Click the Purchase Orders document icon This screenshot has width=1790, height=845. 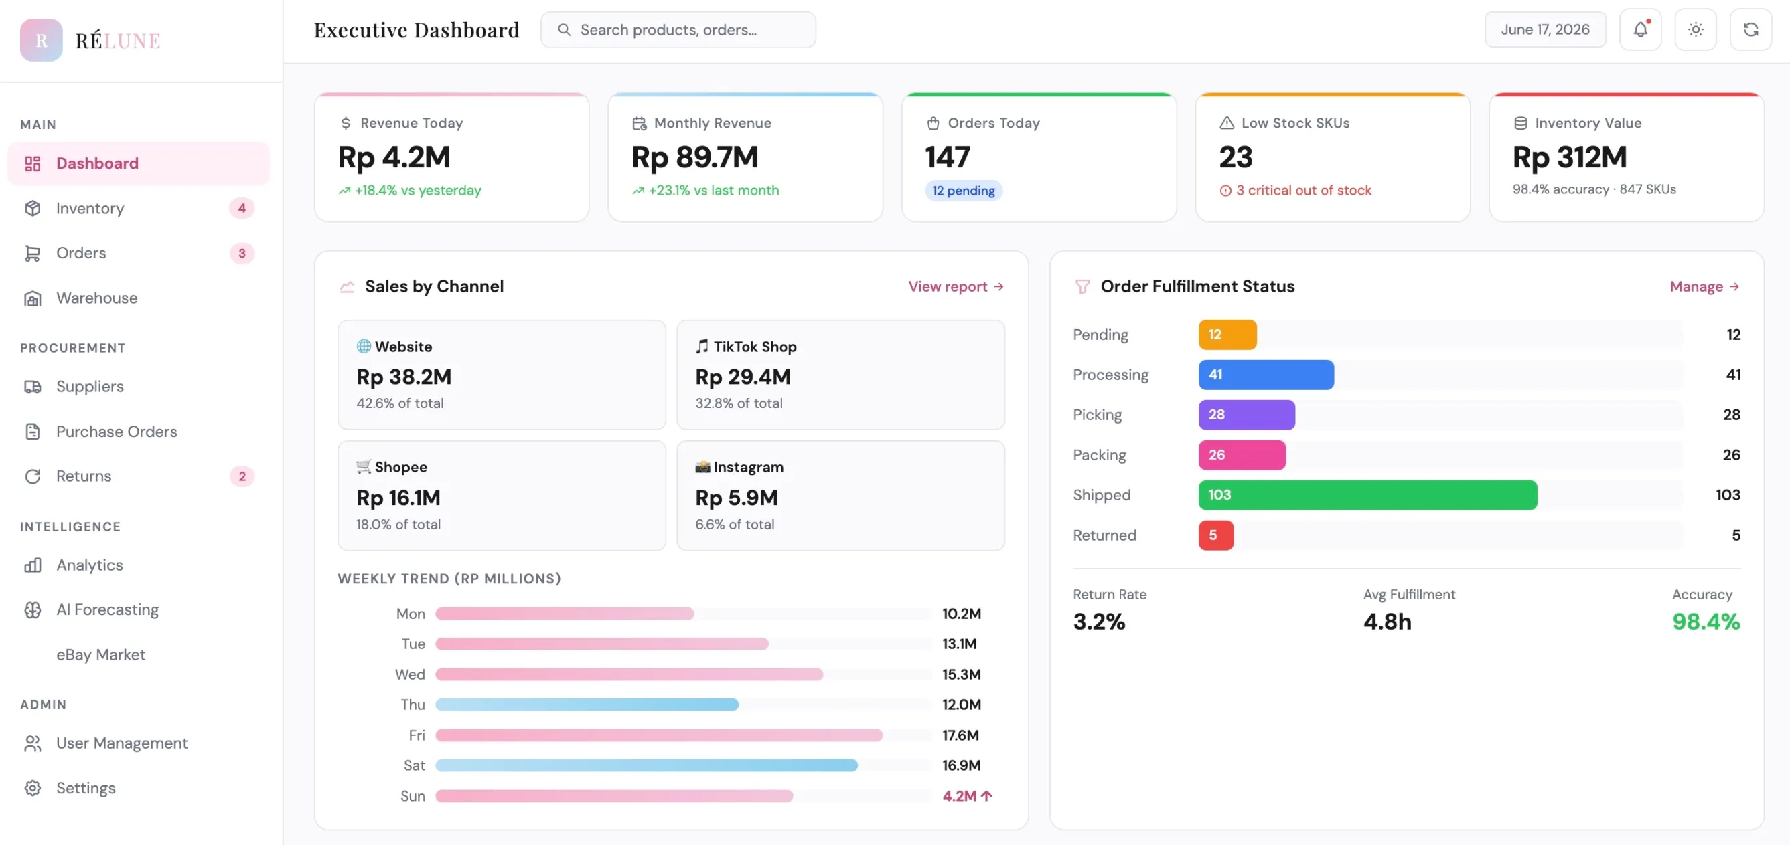click(x=33, y=431)
